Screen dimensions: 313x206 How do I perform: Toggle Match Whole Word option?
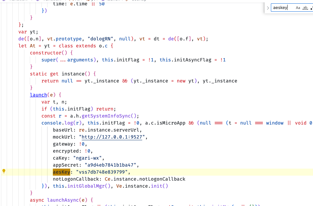click(x=305, y=8)
